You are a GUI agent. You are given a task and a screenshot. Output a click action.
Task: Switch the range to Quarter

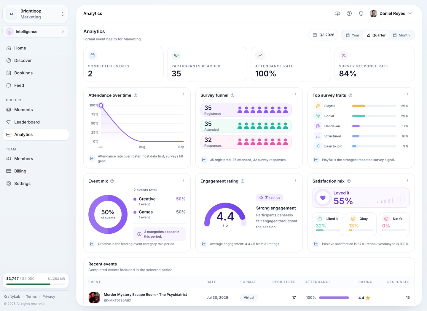coord(376,35)
